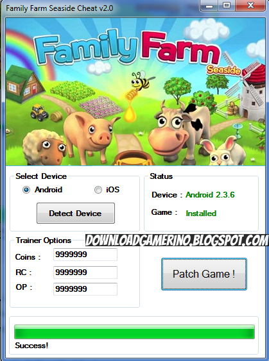
Task: Focus the RC input field
Action: [x=85, y=273]
